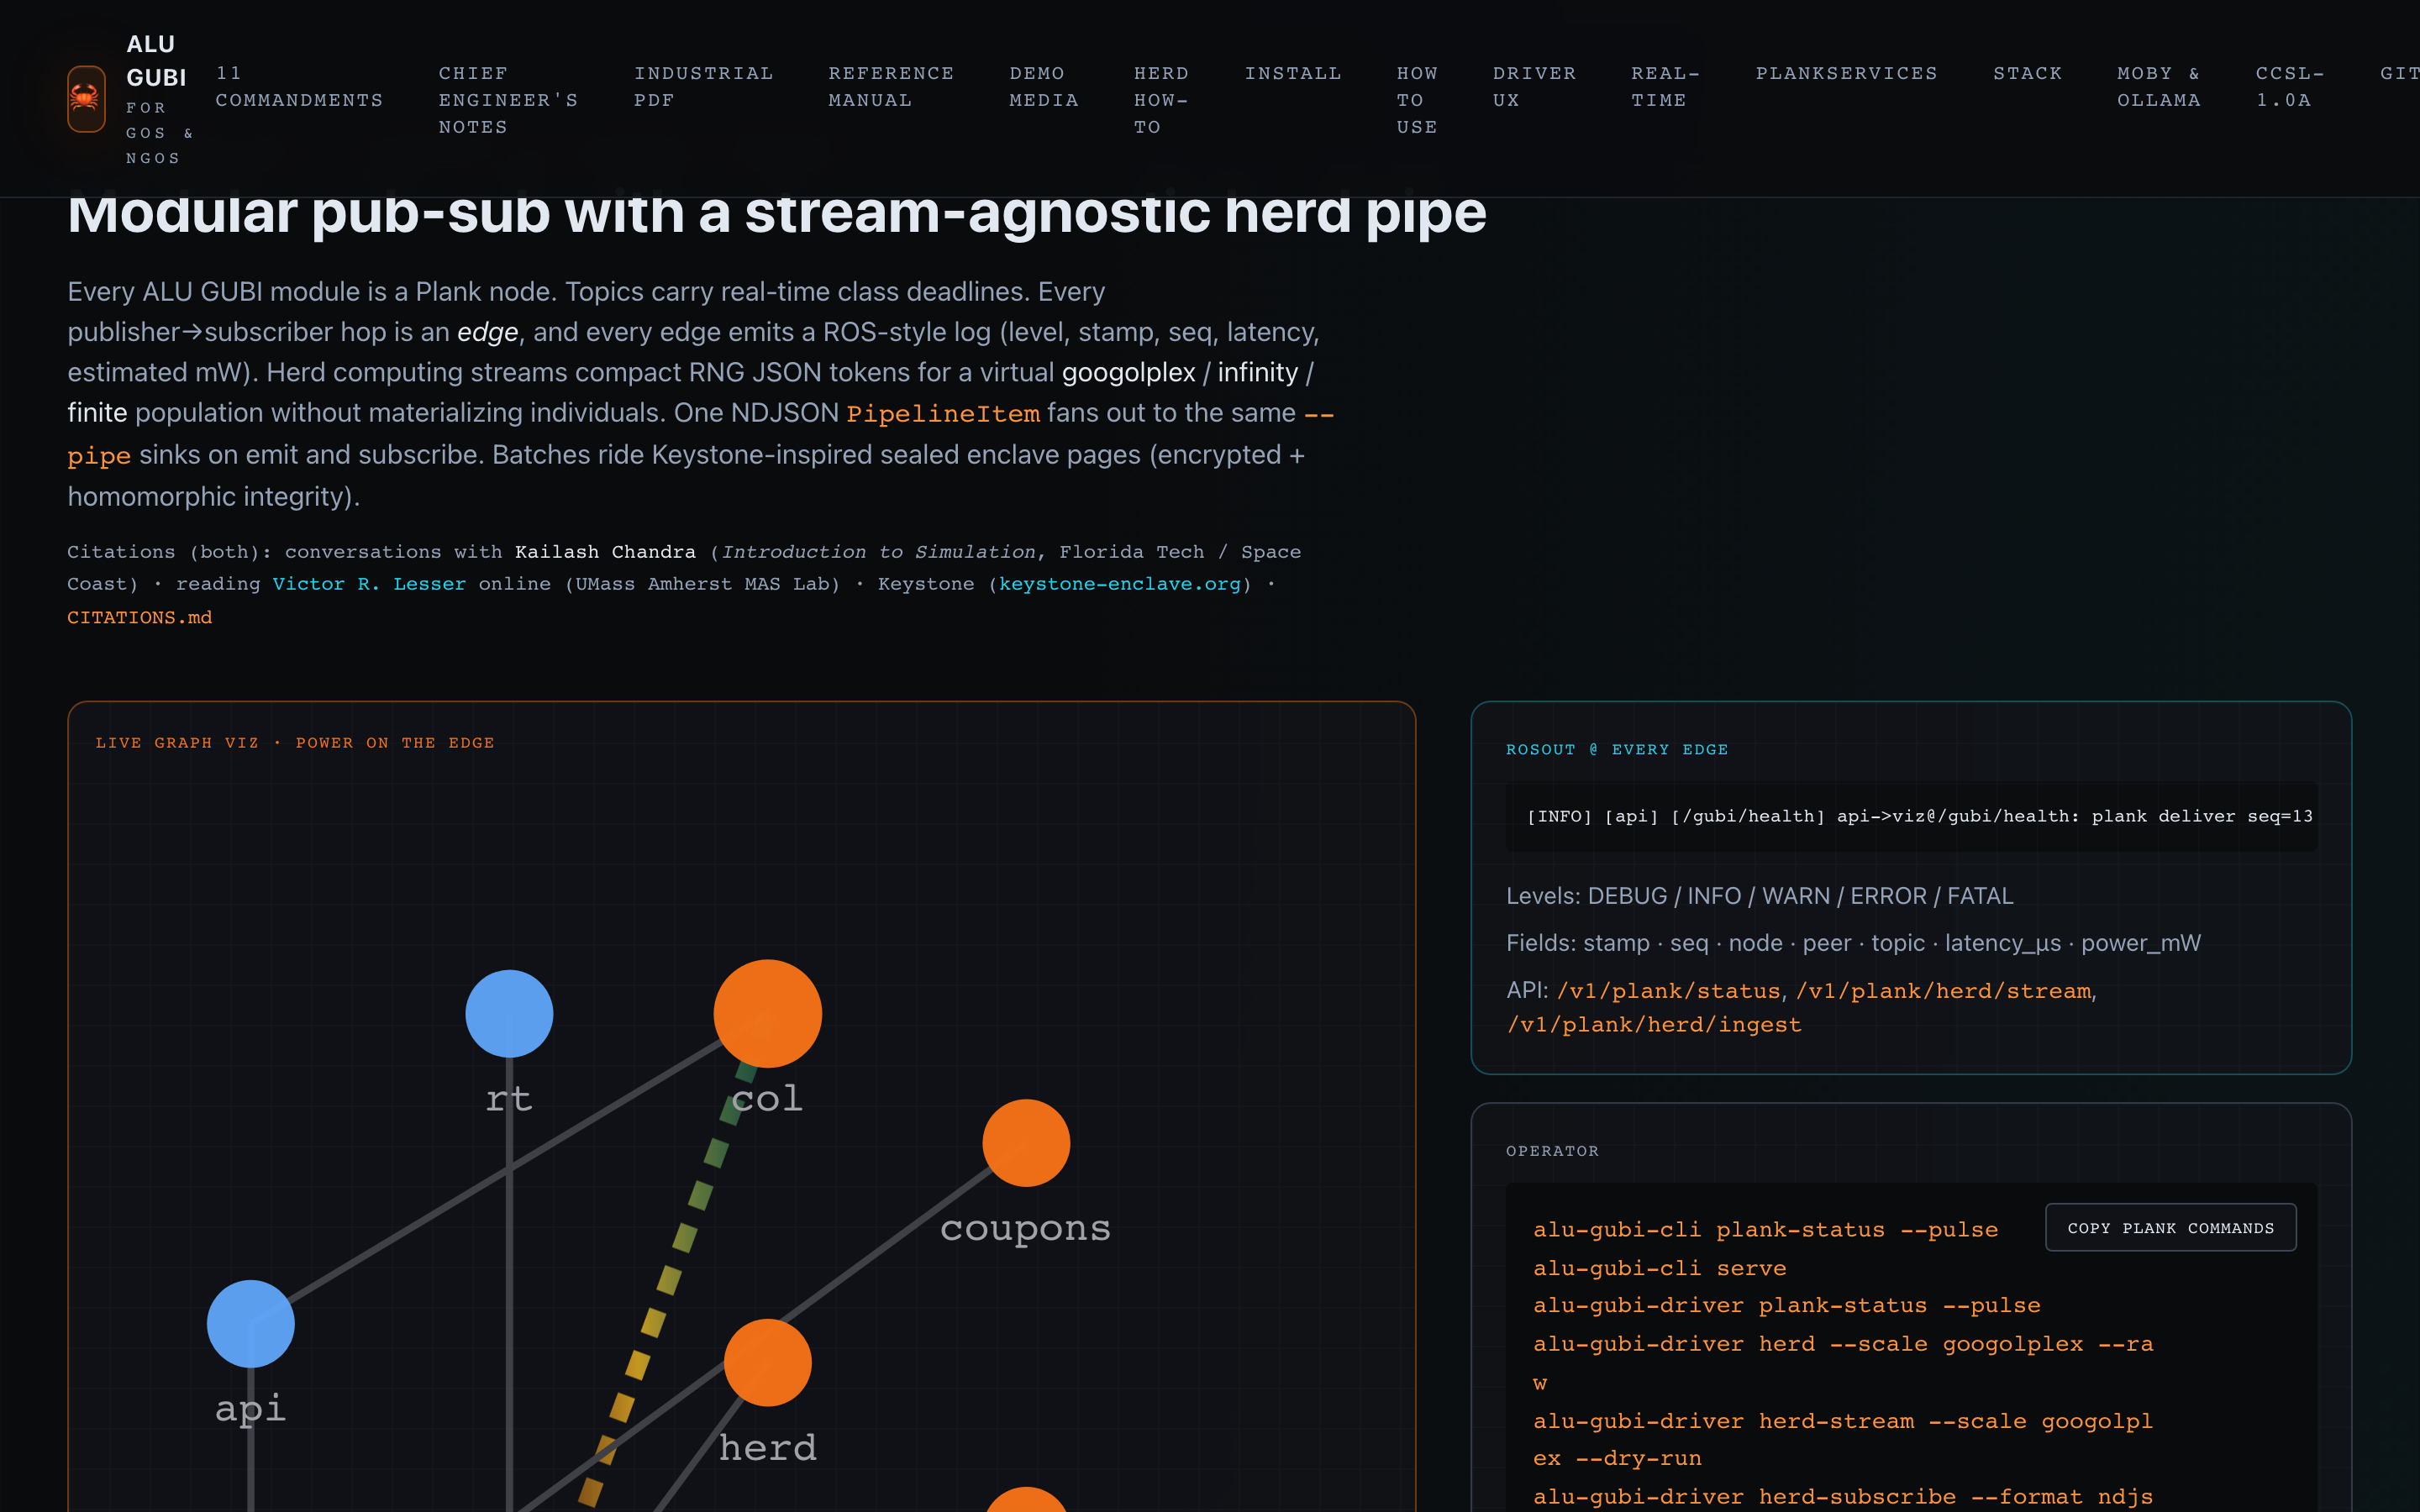Open 11 Commandments nav item
This screenshot has width=2420, height=1512.
(299, 87)
